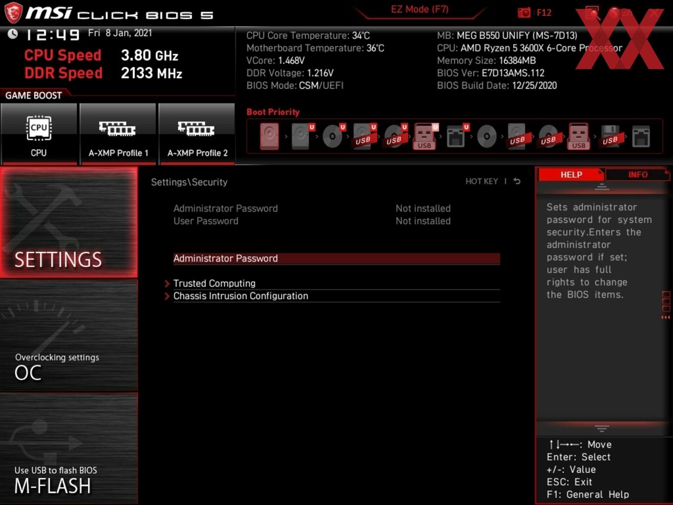This screenshot has height=505, width=673.
Task: Click the CPU Core Temperature 34°C value
Action: click(361, 36)
